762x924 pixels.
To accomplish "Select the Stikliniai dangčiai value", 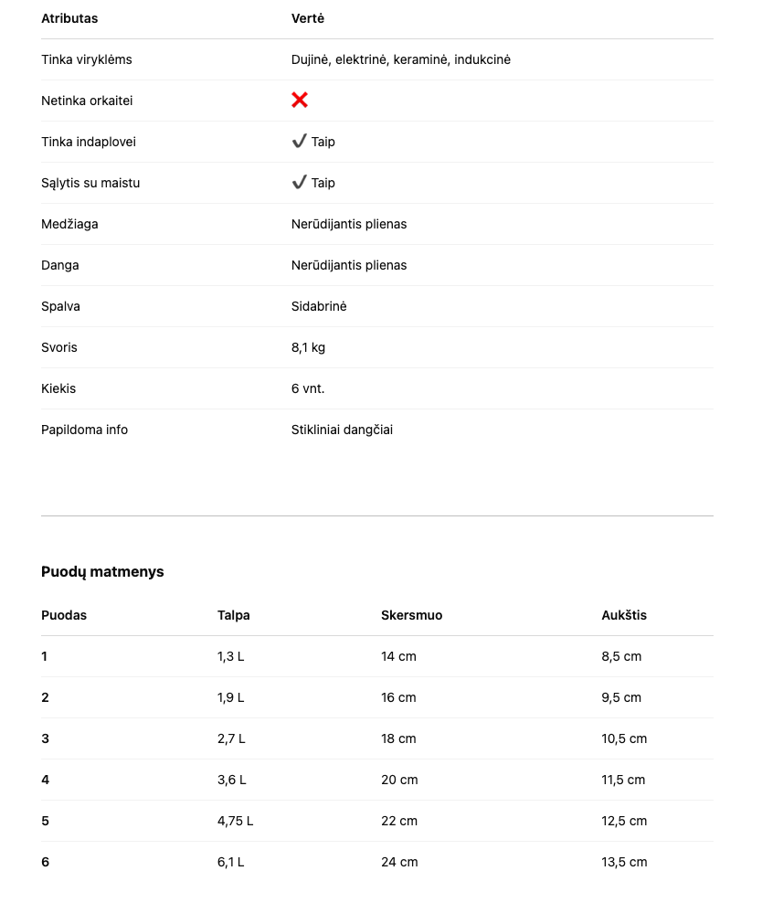I will coord(342,430).
